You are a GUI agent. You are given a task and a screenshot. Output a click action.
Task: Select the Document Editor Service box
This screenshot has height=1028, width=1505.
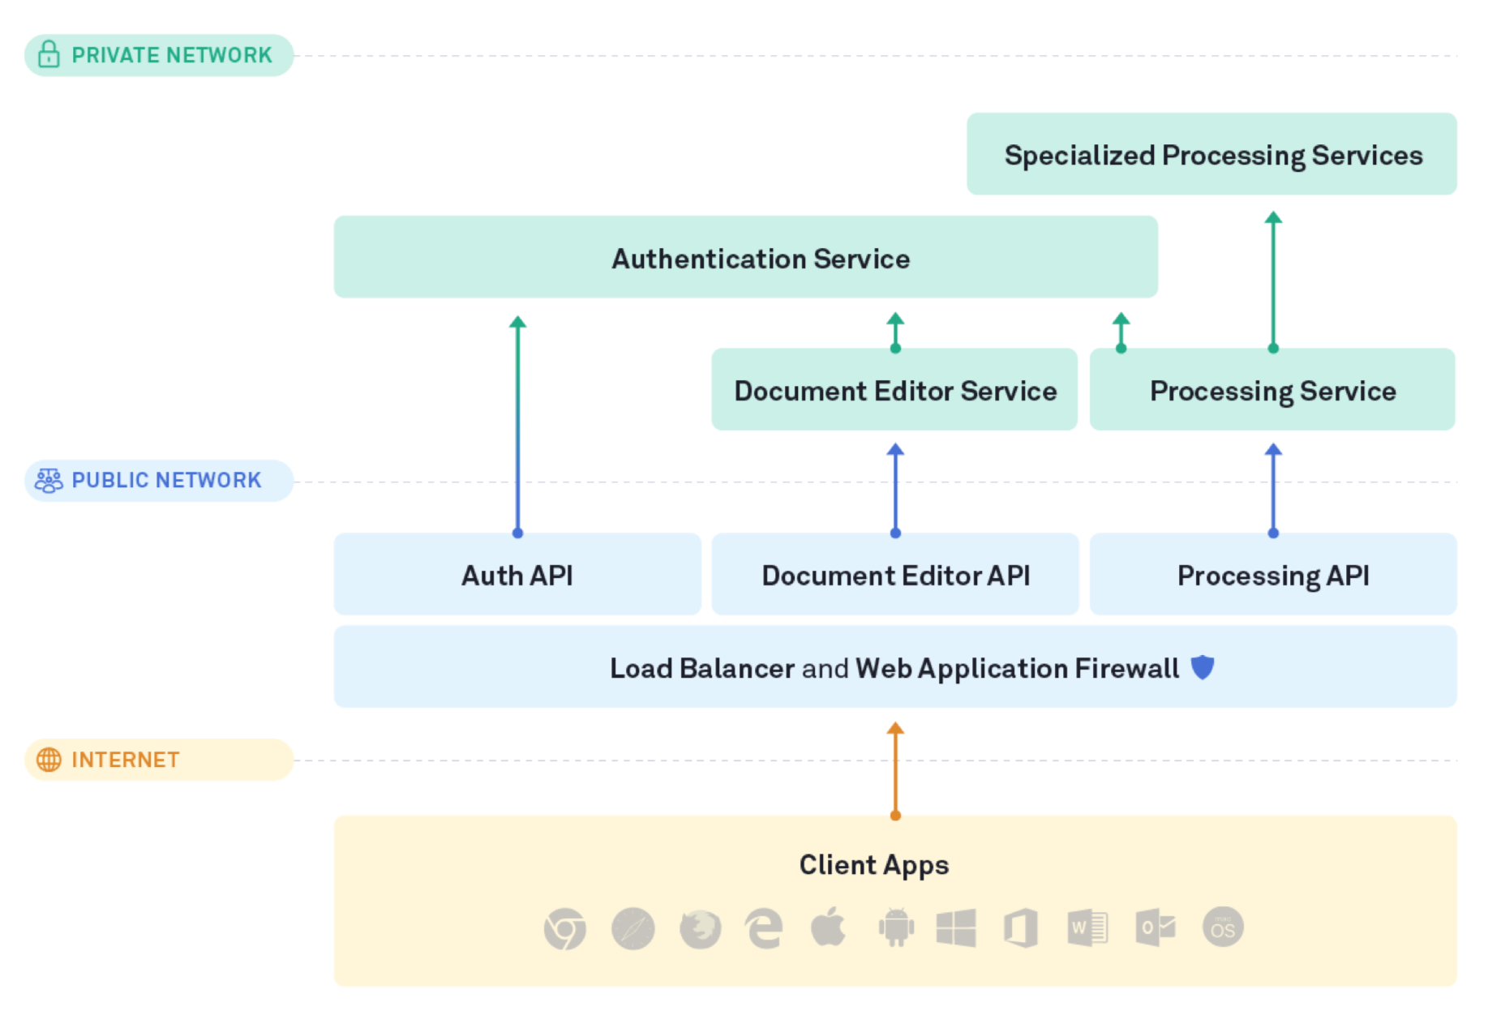click(894, 390)
